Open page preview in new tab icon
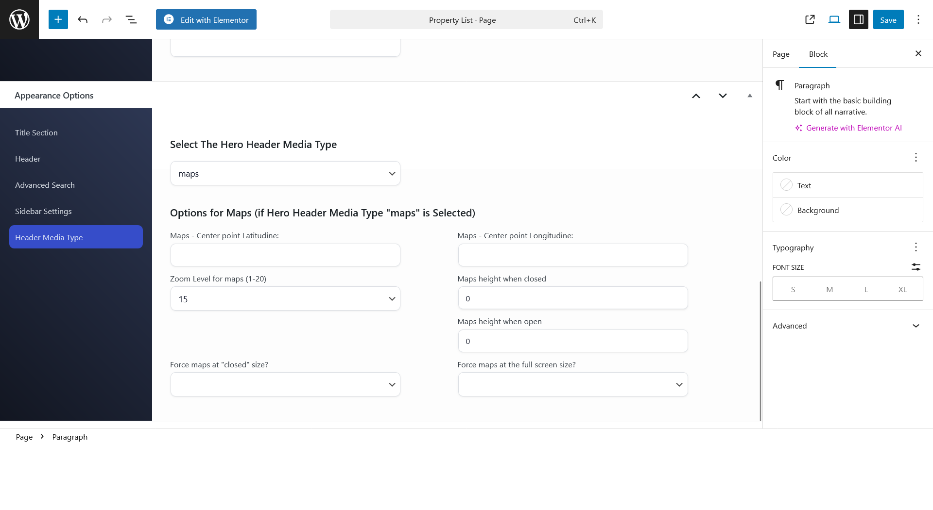The height and width of the screenshot is (510, 933). [810, 19]
